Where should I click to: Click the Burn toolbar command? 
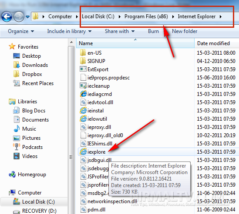(153, 31)
